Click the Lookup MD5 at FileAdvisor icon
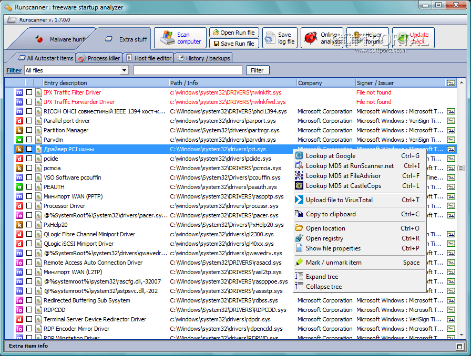The height and width of the screenshot is (356, 471). point(299,175)
